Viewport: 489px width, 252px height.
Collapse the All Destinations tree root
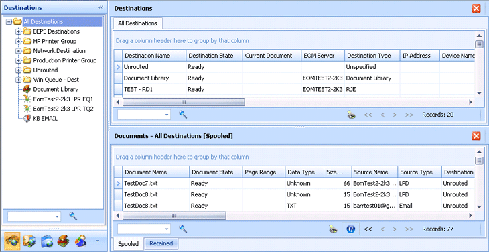coord(9,22)
